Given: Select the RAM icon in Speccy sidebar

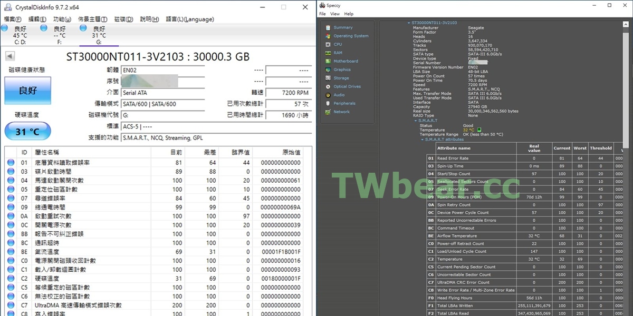Looking at the screenshot, I should click(327, 53).
